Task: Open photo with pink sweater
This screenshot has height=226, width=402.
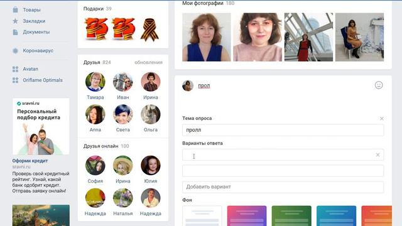Action: pyautogui.click(x=258, y=37)
